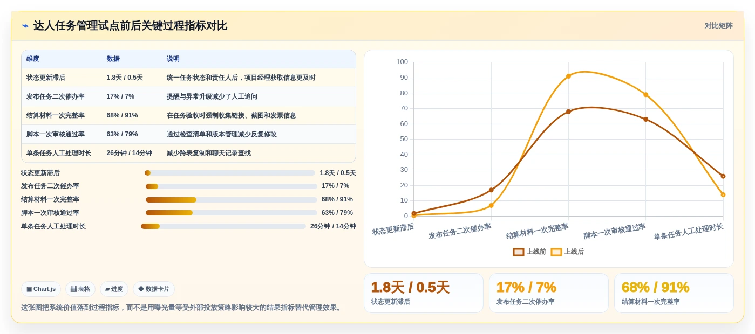The image size is (755, 334).
Task: Open the 1.8天 / 0.5天 metric card
Action: click(x=424, y=293)
